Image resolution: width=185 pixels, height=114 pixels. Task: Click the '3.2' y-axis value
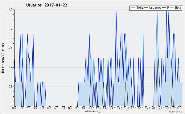(x=10, y=29)
